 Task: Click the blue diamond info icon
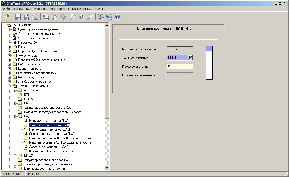[82, 17]
